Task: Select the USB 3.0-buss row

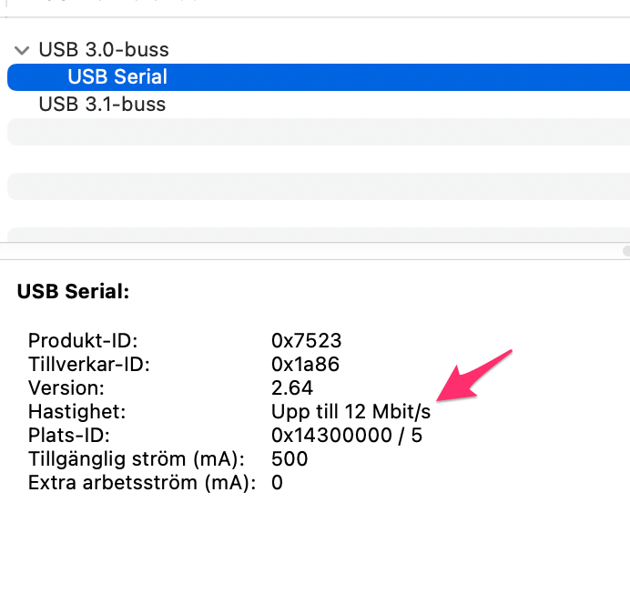Action: click(103, 50)
